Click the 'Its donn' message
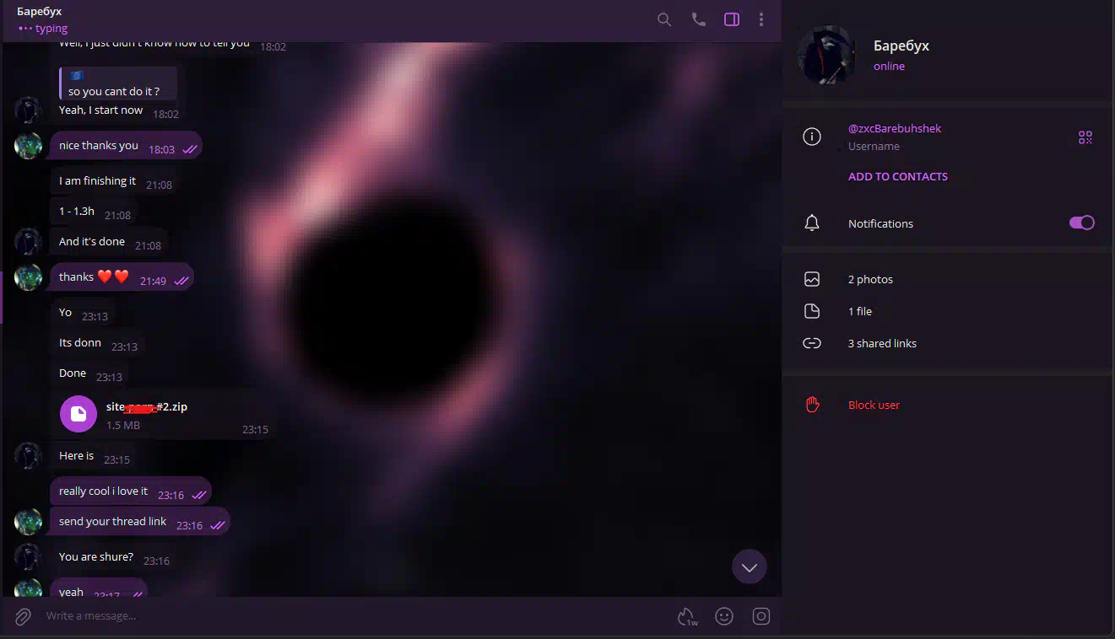The image size is (1115, 639). point(96,343)
